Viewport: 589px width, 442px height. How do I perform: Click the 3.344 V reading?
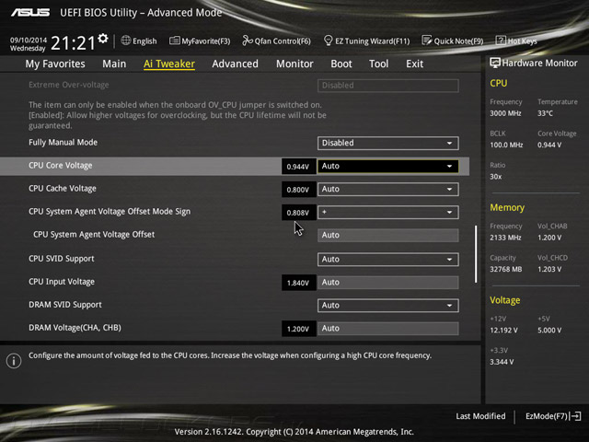(x=502, y=362)
